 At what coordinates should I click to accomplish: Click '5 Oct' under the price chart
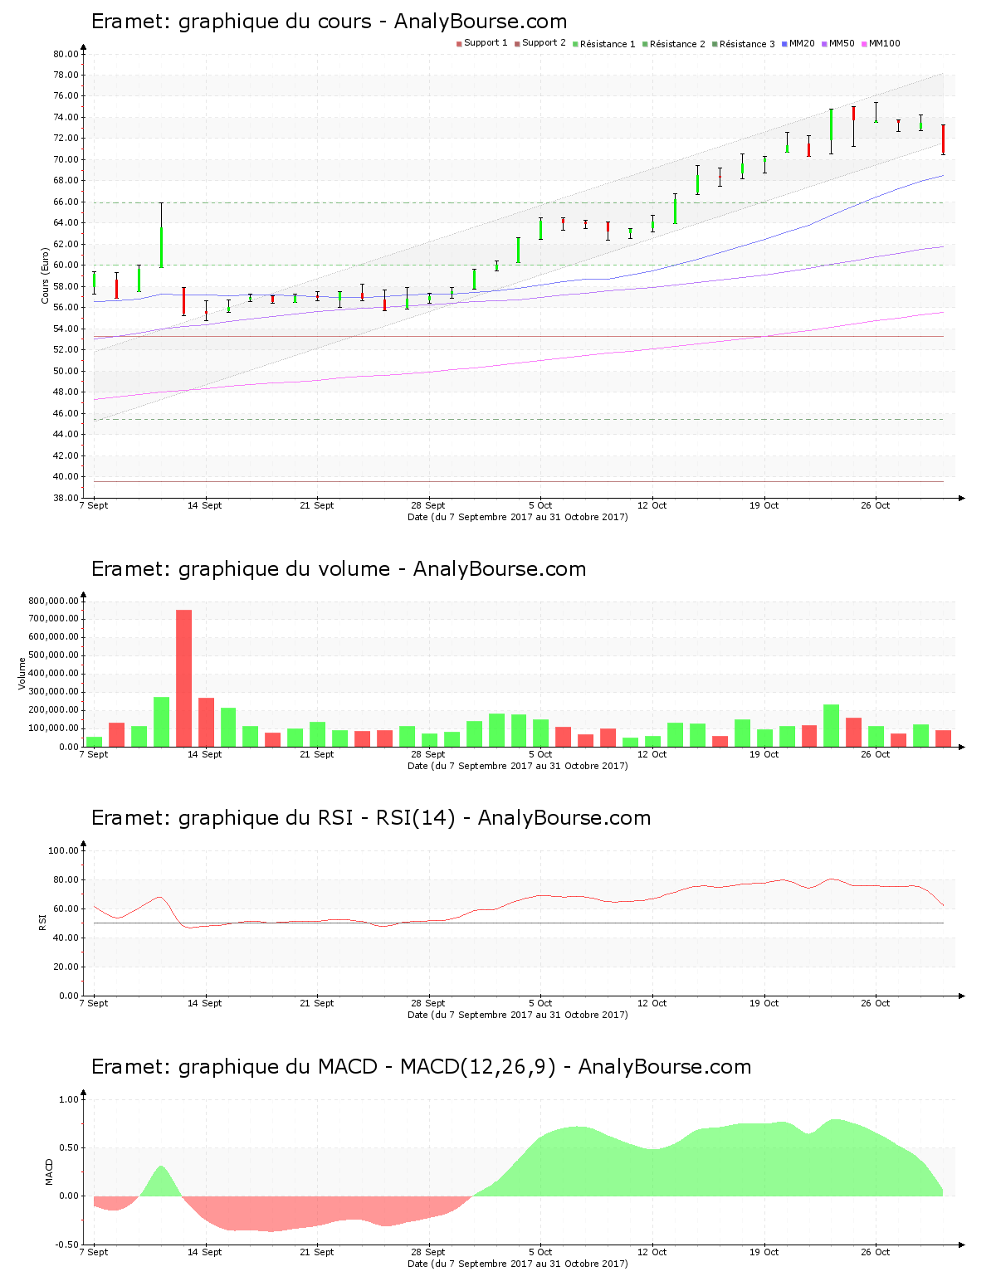[x=540, y=505]
